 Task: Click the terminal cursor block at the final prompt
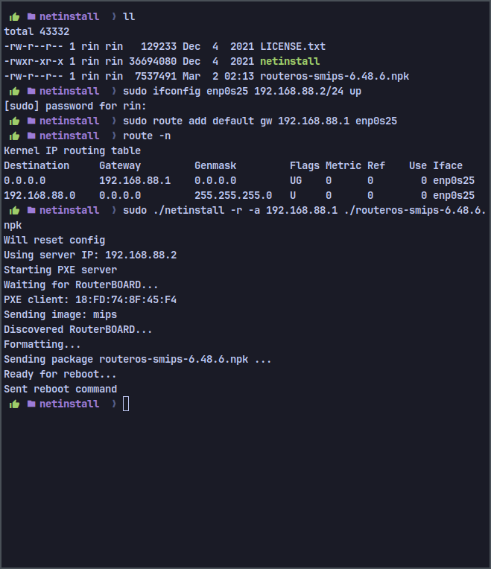pos(126,404)
